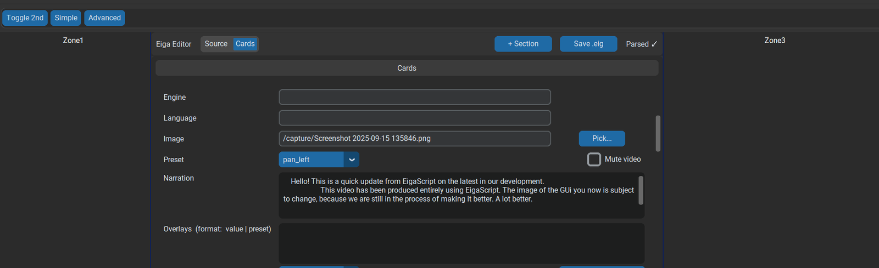Focus the Engine text field

(414, 97)
